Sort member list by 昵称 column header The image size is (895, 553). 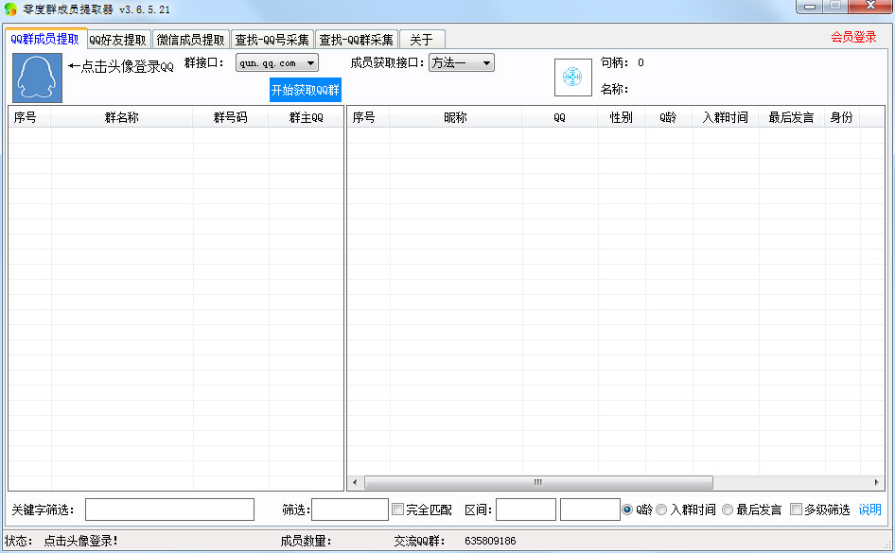tap(455, 117)
